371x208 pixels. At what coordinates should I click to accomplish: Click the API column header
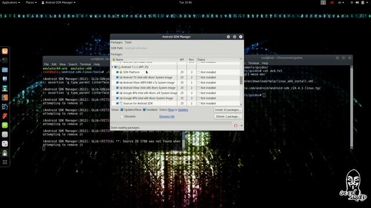(182, 60)
